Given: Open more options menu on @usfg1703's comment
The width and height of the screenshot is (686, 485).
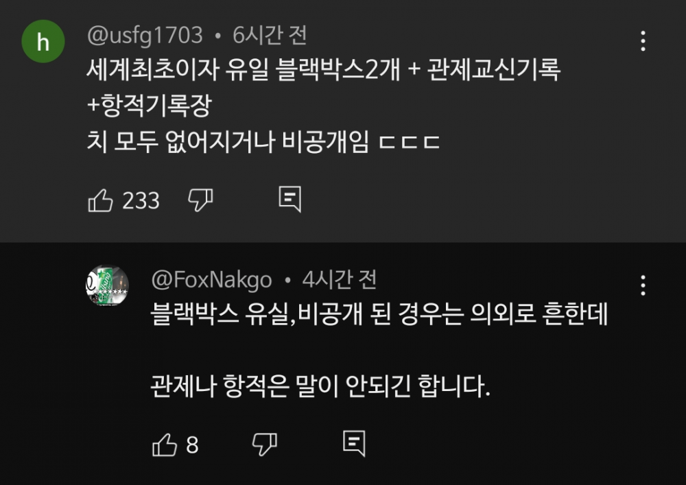Looking at the screenshot, I should coord(643,41).
